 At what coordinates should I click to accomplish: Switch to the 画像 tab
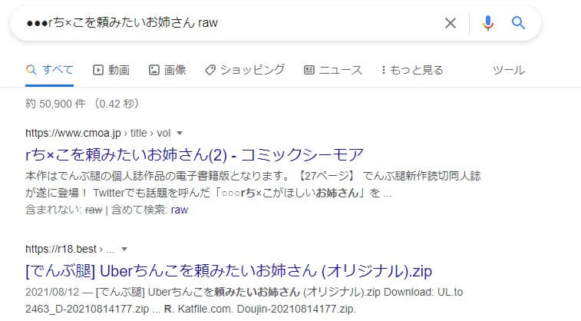(167, 70)
